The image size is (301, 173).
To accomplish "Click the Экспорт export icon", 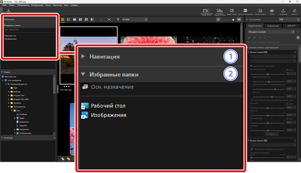I will pyautogui.click(x=294, y=12).
